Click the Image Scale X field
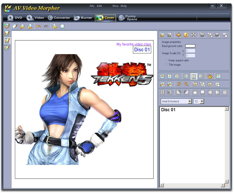 tap(190, 51)
